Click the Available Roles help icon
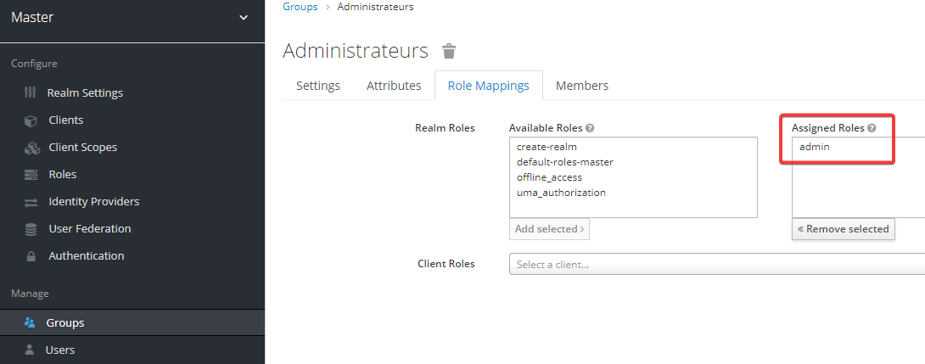 click(x=590, y=128)
